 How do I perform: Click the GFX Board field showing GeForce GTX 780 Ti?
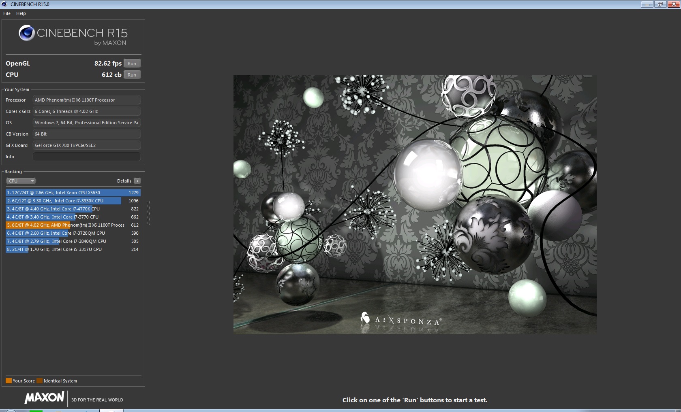point(86,145)
